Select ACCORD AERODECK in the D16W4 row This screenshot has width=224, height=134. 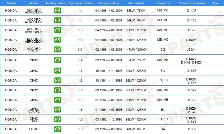[34, 40]
